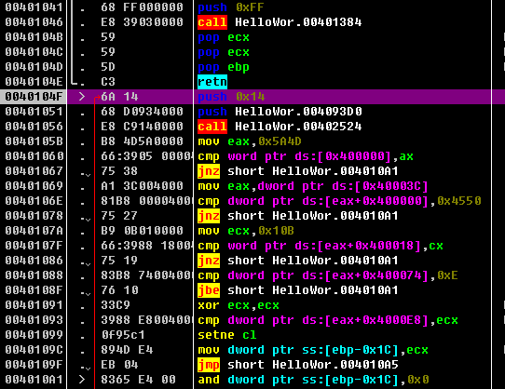The height and width of the screenshot is (389, 505).
Task: Click address 0040106E
Action: tap(34, 201)
